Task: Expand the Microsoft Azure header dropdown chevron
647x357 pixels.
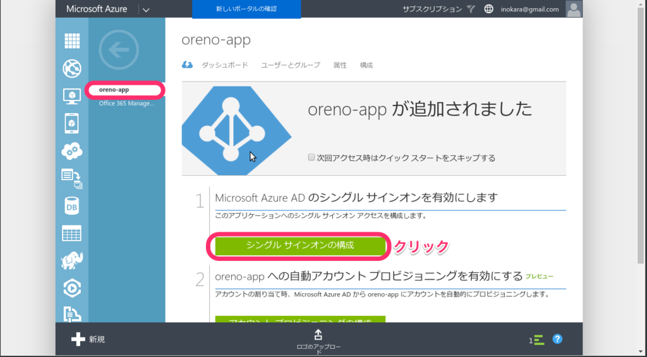Action: pyautogui.click(x=146, y=9)
